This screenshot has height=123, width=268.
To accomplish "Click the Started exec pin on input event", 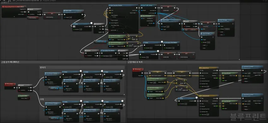I will click(25, 12).
